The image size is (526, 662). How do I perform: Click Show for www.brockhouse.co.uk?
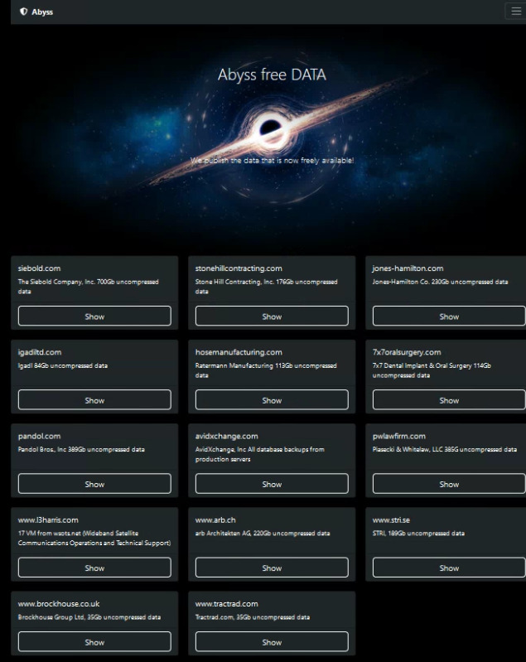point(94,642)
